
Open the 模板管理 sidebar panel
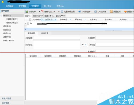(12, 103)
